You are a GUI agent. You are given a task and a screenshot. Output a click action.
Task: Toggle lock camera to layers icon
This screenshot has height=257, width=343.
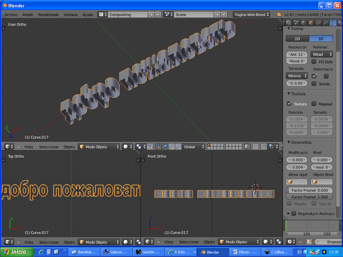[x=247, y=147]
